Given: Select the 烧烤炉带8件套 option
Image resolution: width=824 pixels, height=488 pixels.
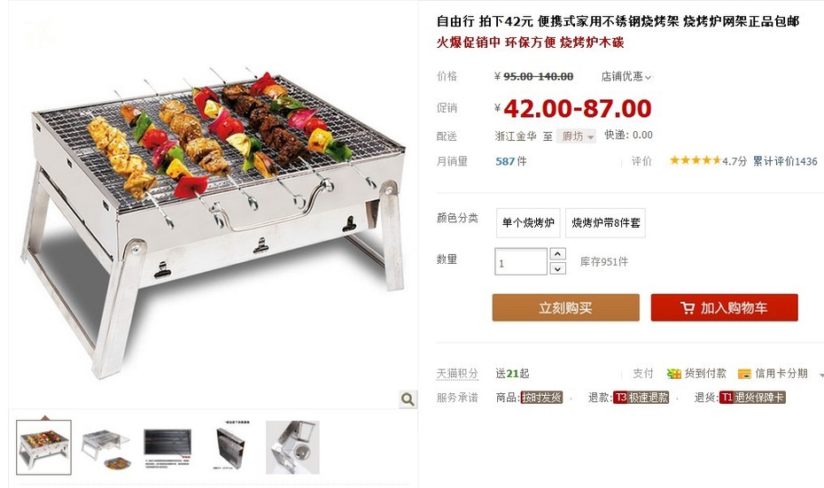Looking at the screenshot, I should click(605, 222).
